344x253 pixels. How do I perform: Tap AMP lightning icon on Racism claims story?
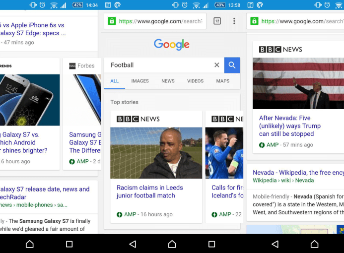point(119,214)
